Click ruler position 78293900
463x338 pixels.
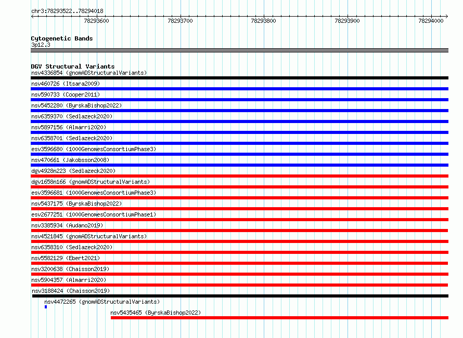(348, 21)
